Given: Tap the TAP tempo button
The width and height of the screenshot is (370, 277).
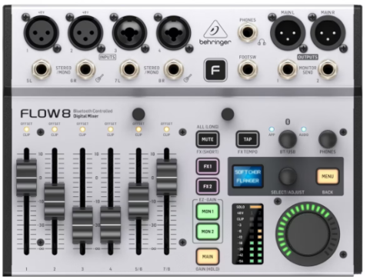Looking at the screenshot, I should pos(248,139).
